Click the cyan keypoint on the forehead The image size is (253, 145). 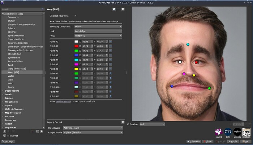point(188,44)
